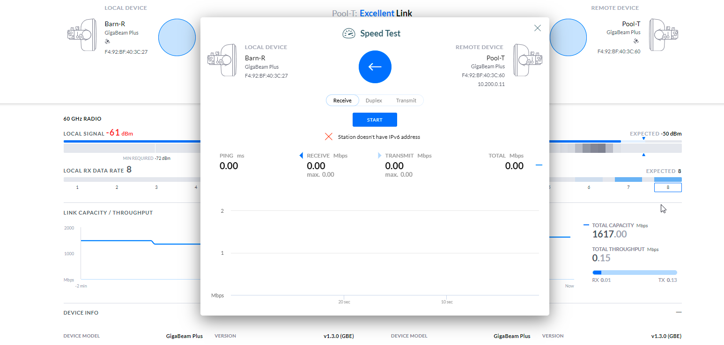Click the dialog's remote MAC F4:92:BF:40:3C:60
724x345 pixels.
[x=483, y=75]
